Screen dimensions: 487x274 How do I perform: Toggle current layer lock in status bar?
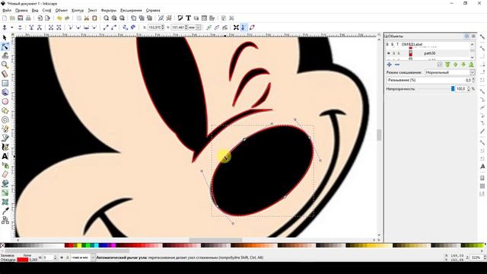67,257
